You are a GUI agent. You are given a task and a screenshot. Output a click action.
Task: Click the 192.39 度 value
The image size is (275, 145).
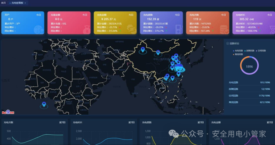tap(153, 19)
